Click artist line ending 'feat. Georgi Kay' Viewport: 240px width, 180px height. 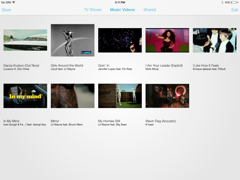pos(25,124)
